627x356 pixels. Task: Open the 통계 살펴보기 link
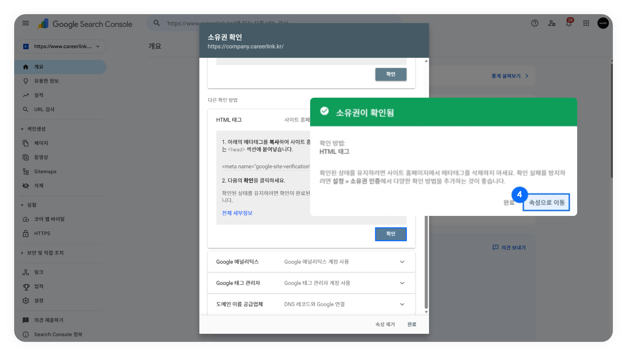pos(510,76)
